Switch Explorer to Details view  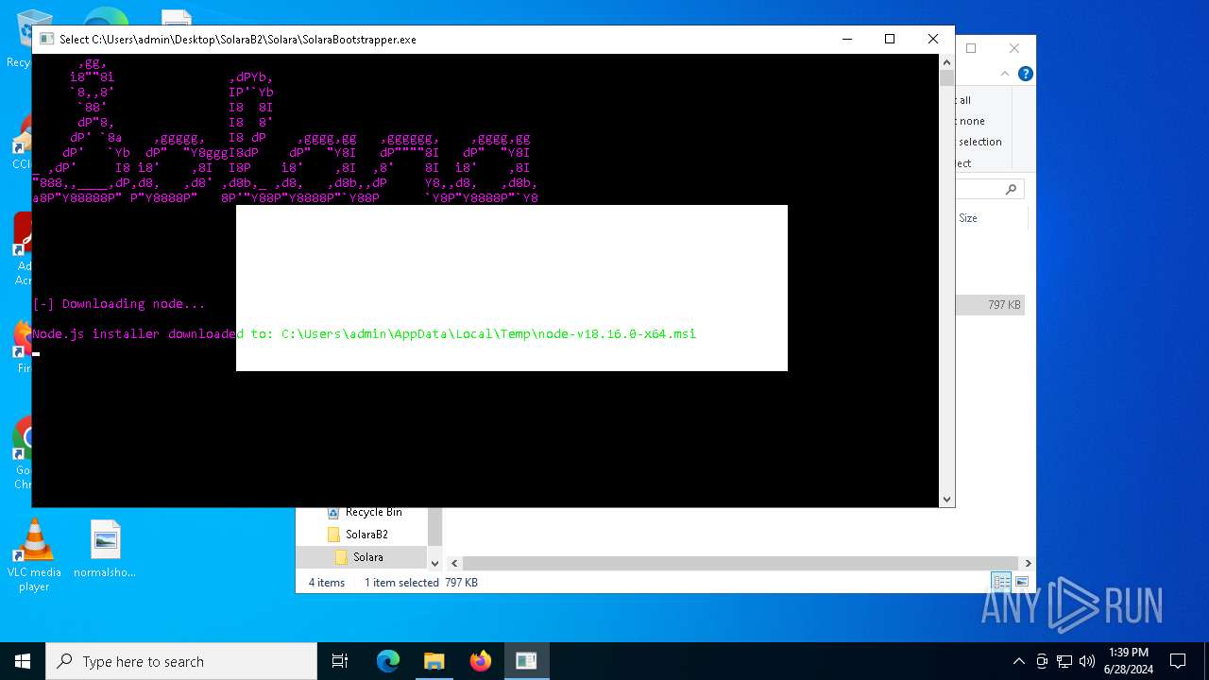(x=1001, y=582)
